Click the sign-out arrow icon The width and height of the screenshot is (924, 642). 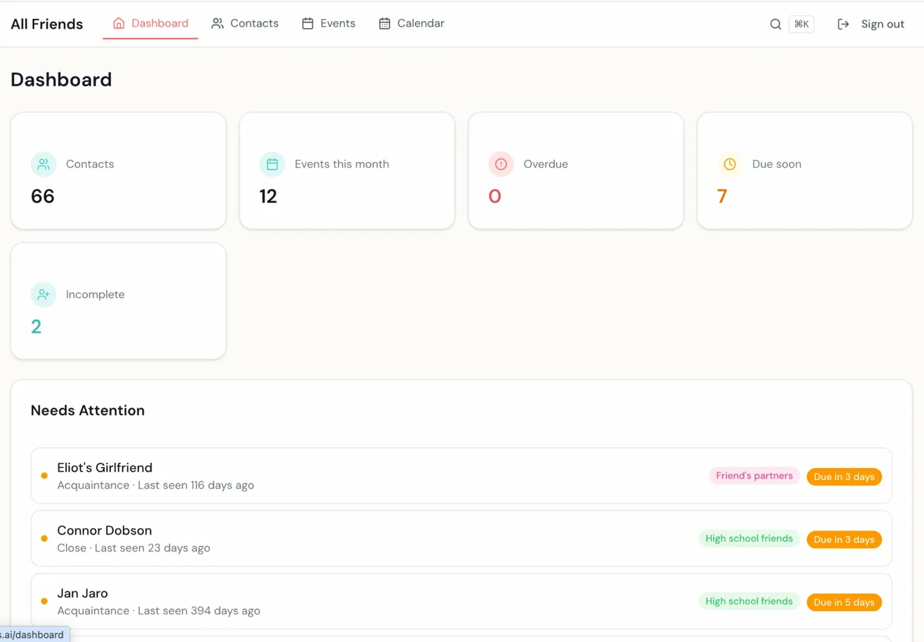click(x=843, y=23)
